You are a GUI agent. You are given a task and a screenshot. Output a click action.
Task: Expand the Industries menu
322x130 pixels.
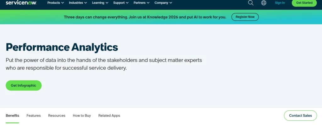pyautogui.click(x=78, y=2)
